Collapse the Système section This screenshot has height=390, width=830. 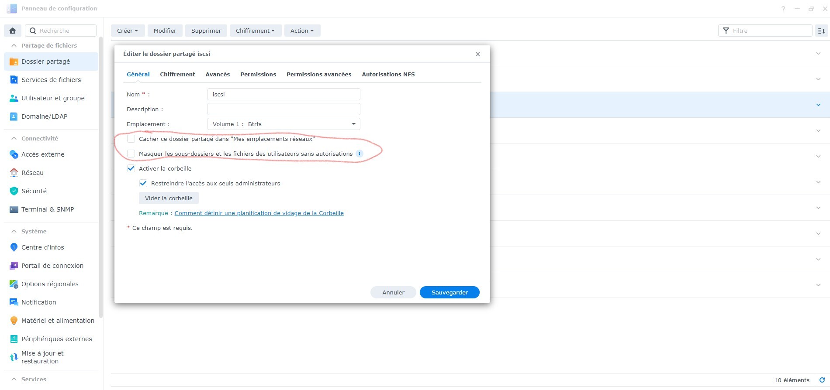[14, 231]
